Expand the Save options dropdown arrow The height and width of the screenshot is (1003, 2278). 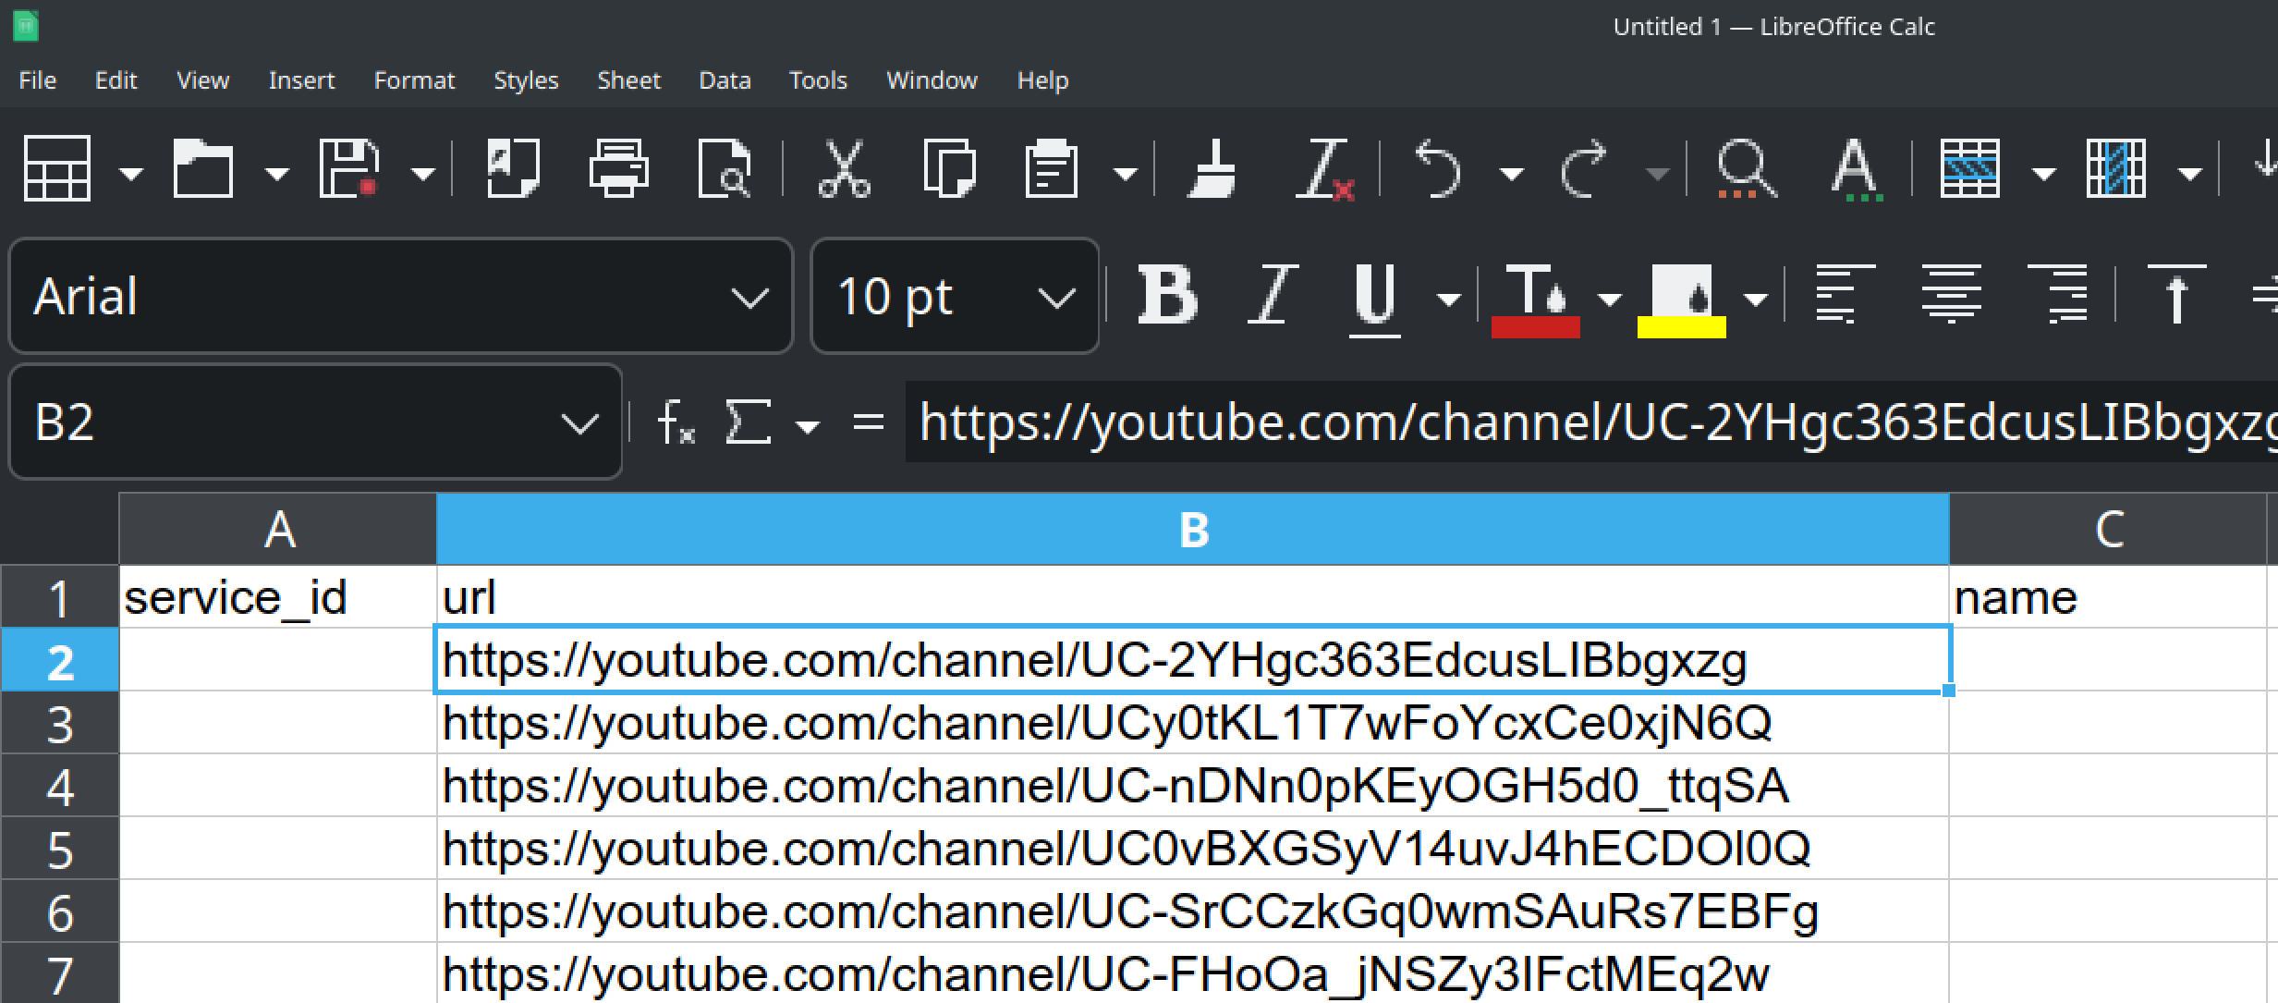422,173
